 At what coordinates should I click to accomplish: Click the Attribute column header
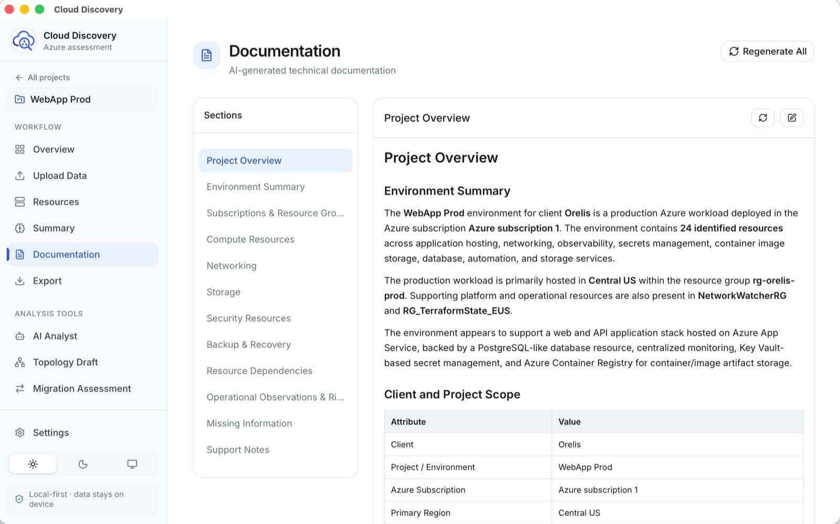click(x=468, y=422)
